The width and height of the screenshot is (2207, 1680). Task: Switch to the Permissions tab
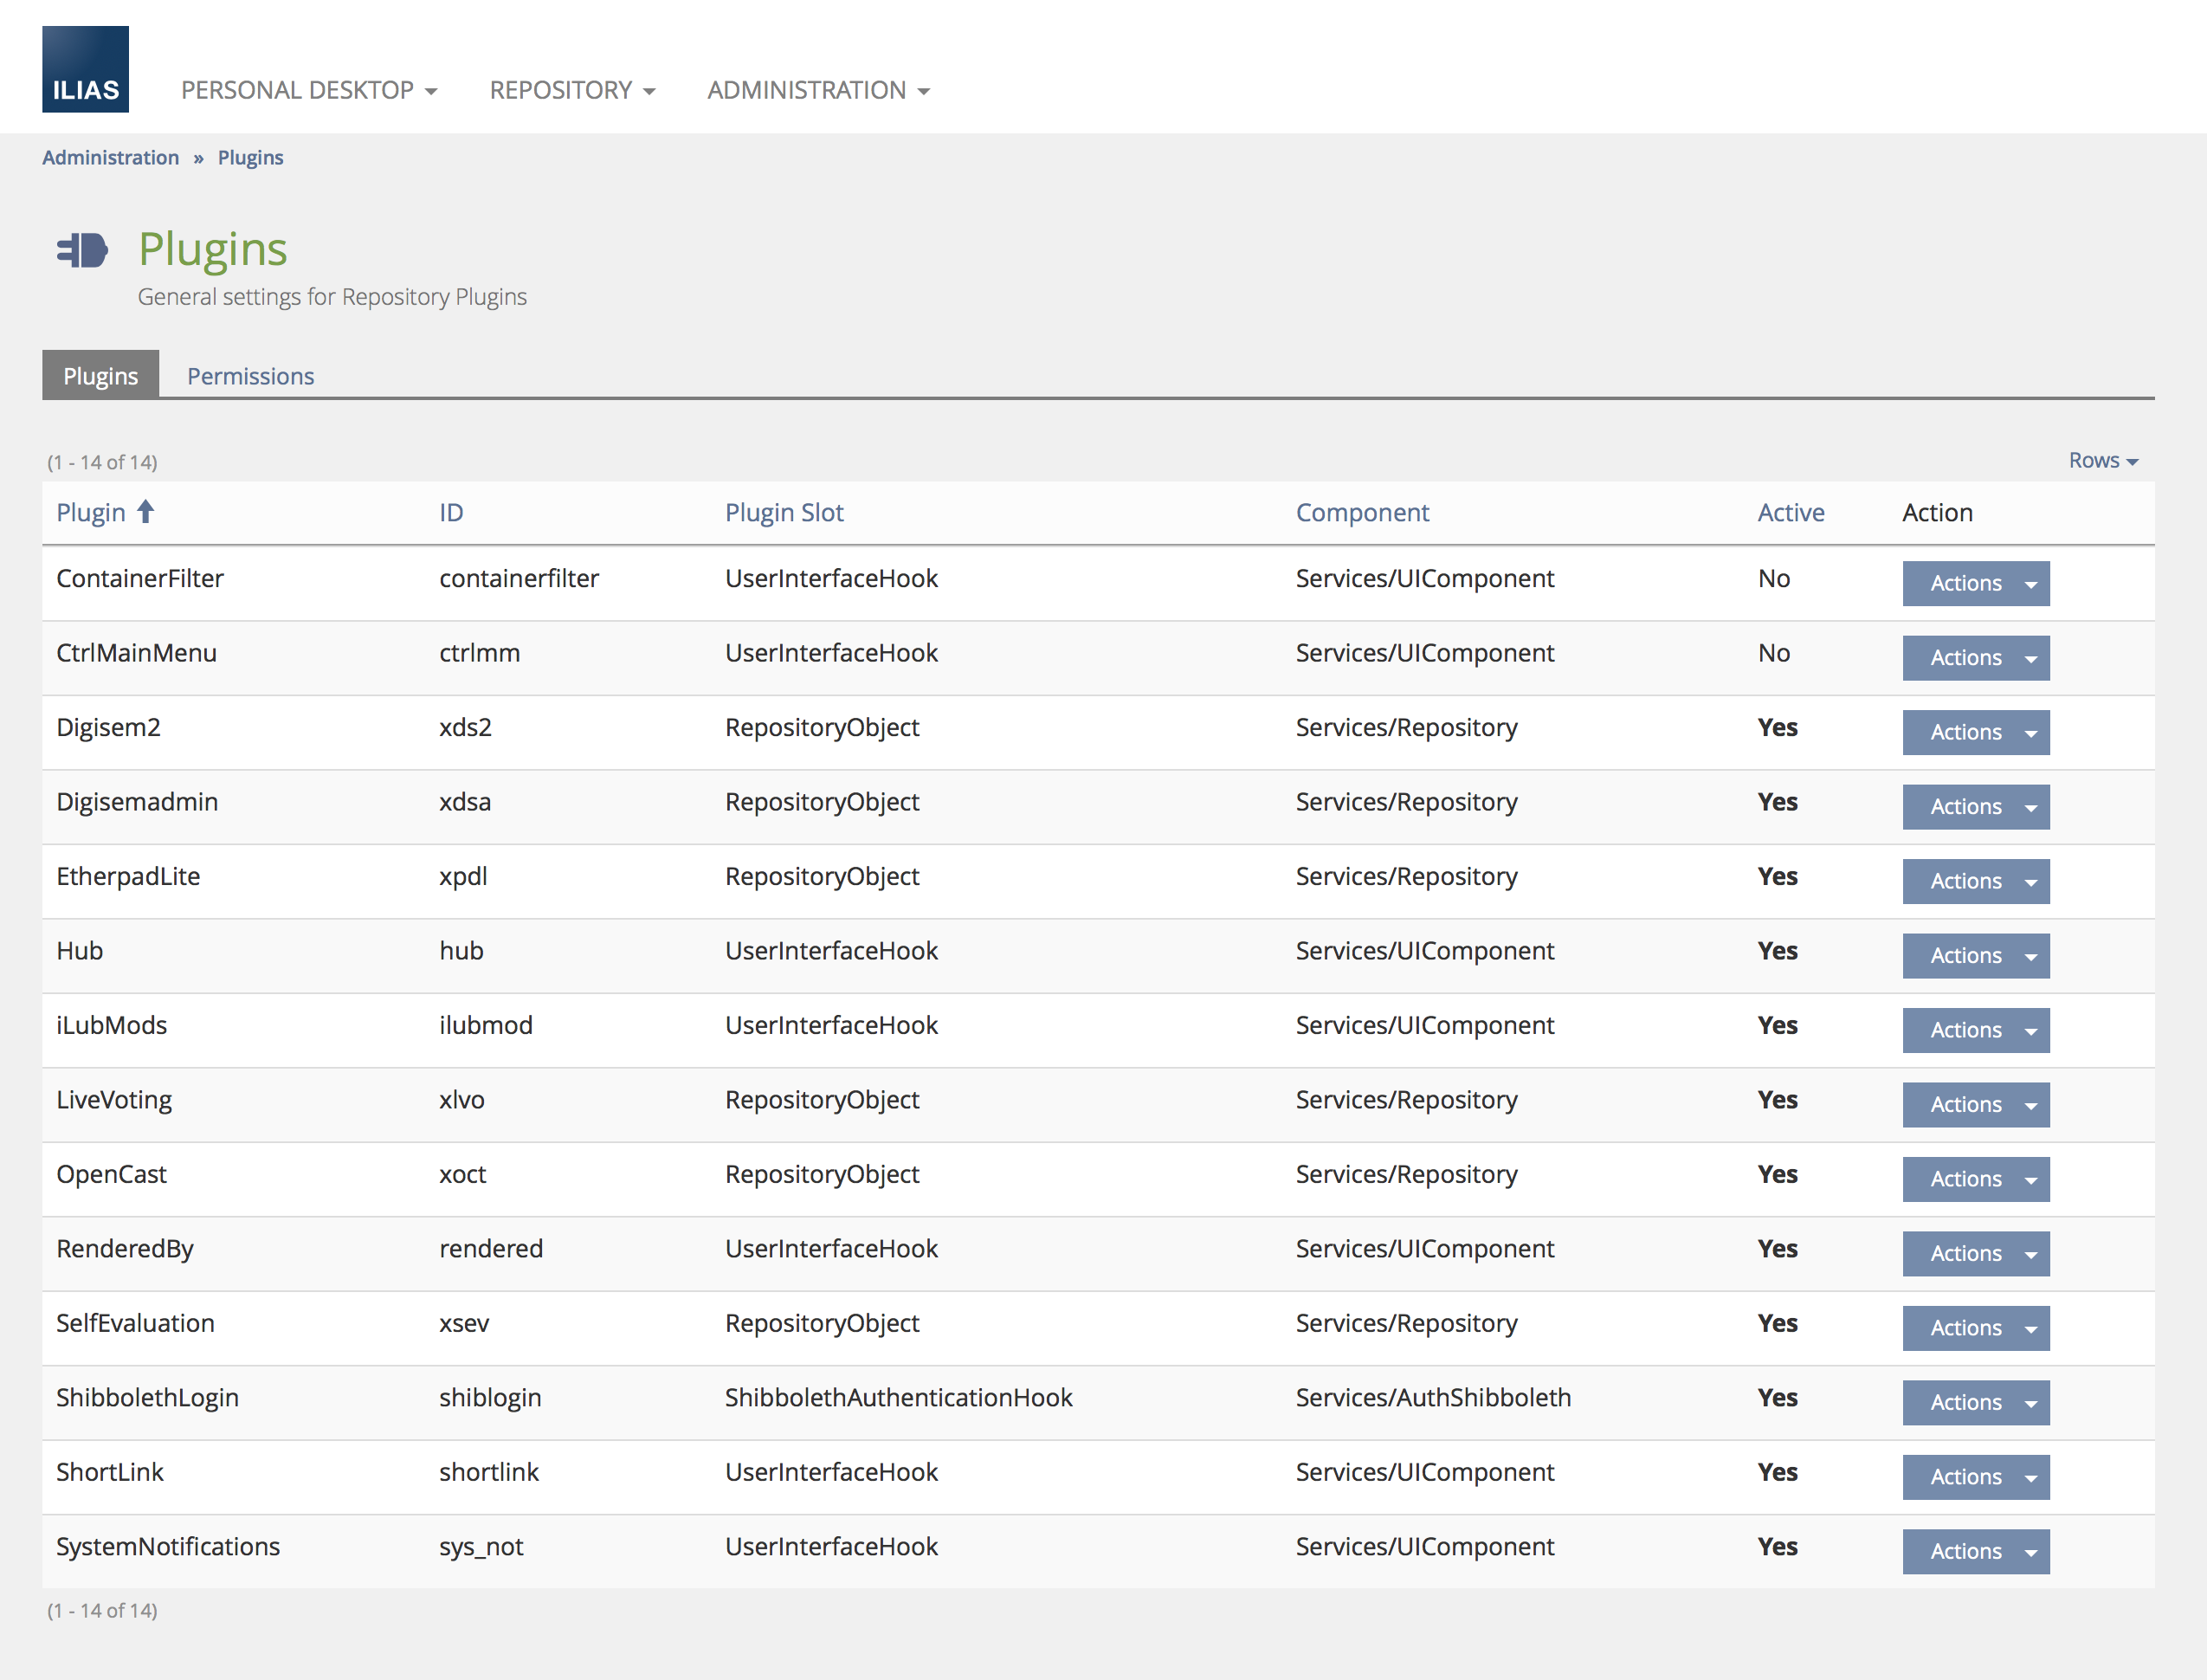pos(250,376)
